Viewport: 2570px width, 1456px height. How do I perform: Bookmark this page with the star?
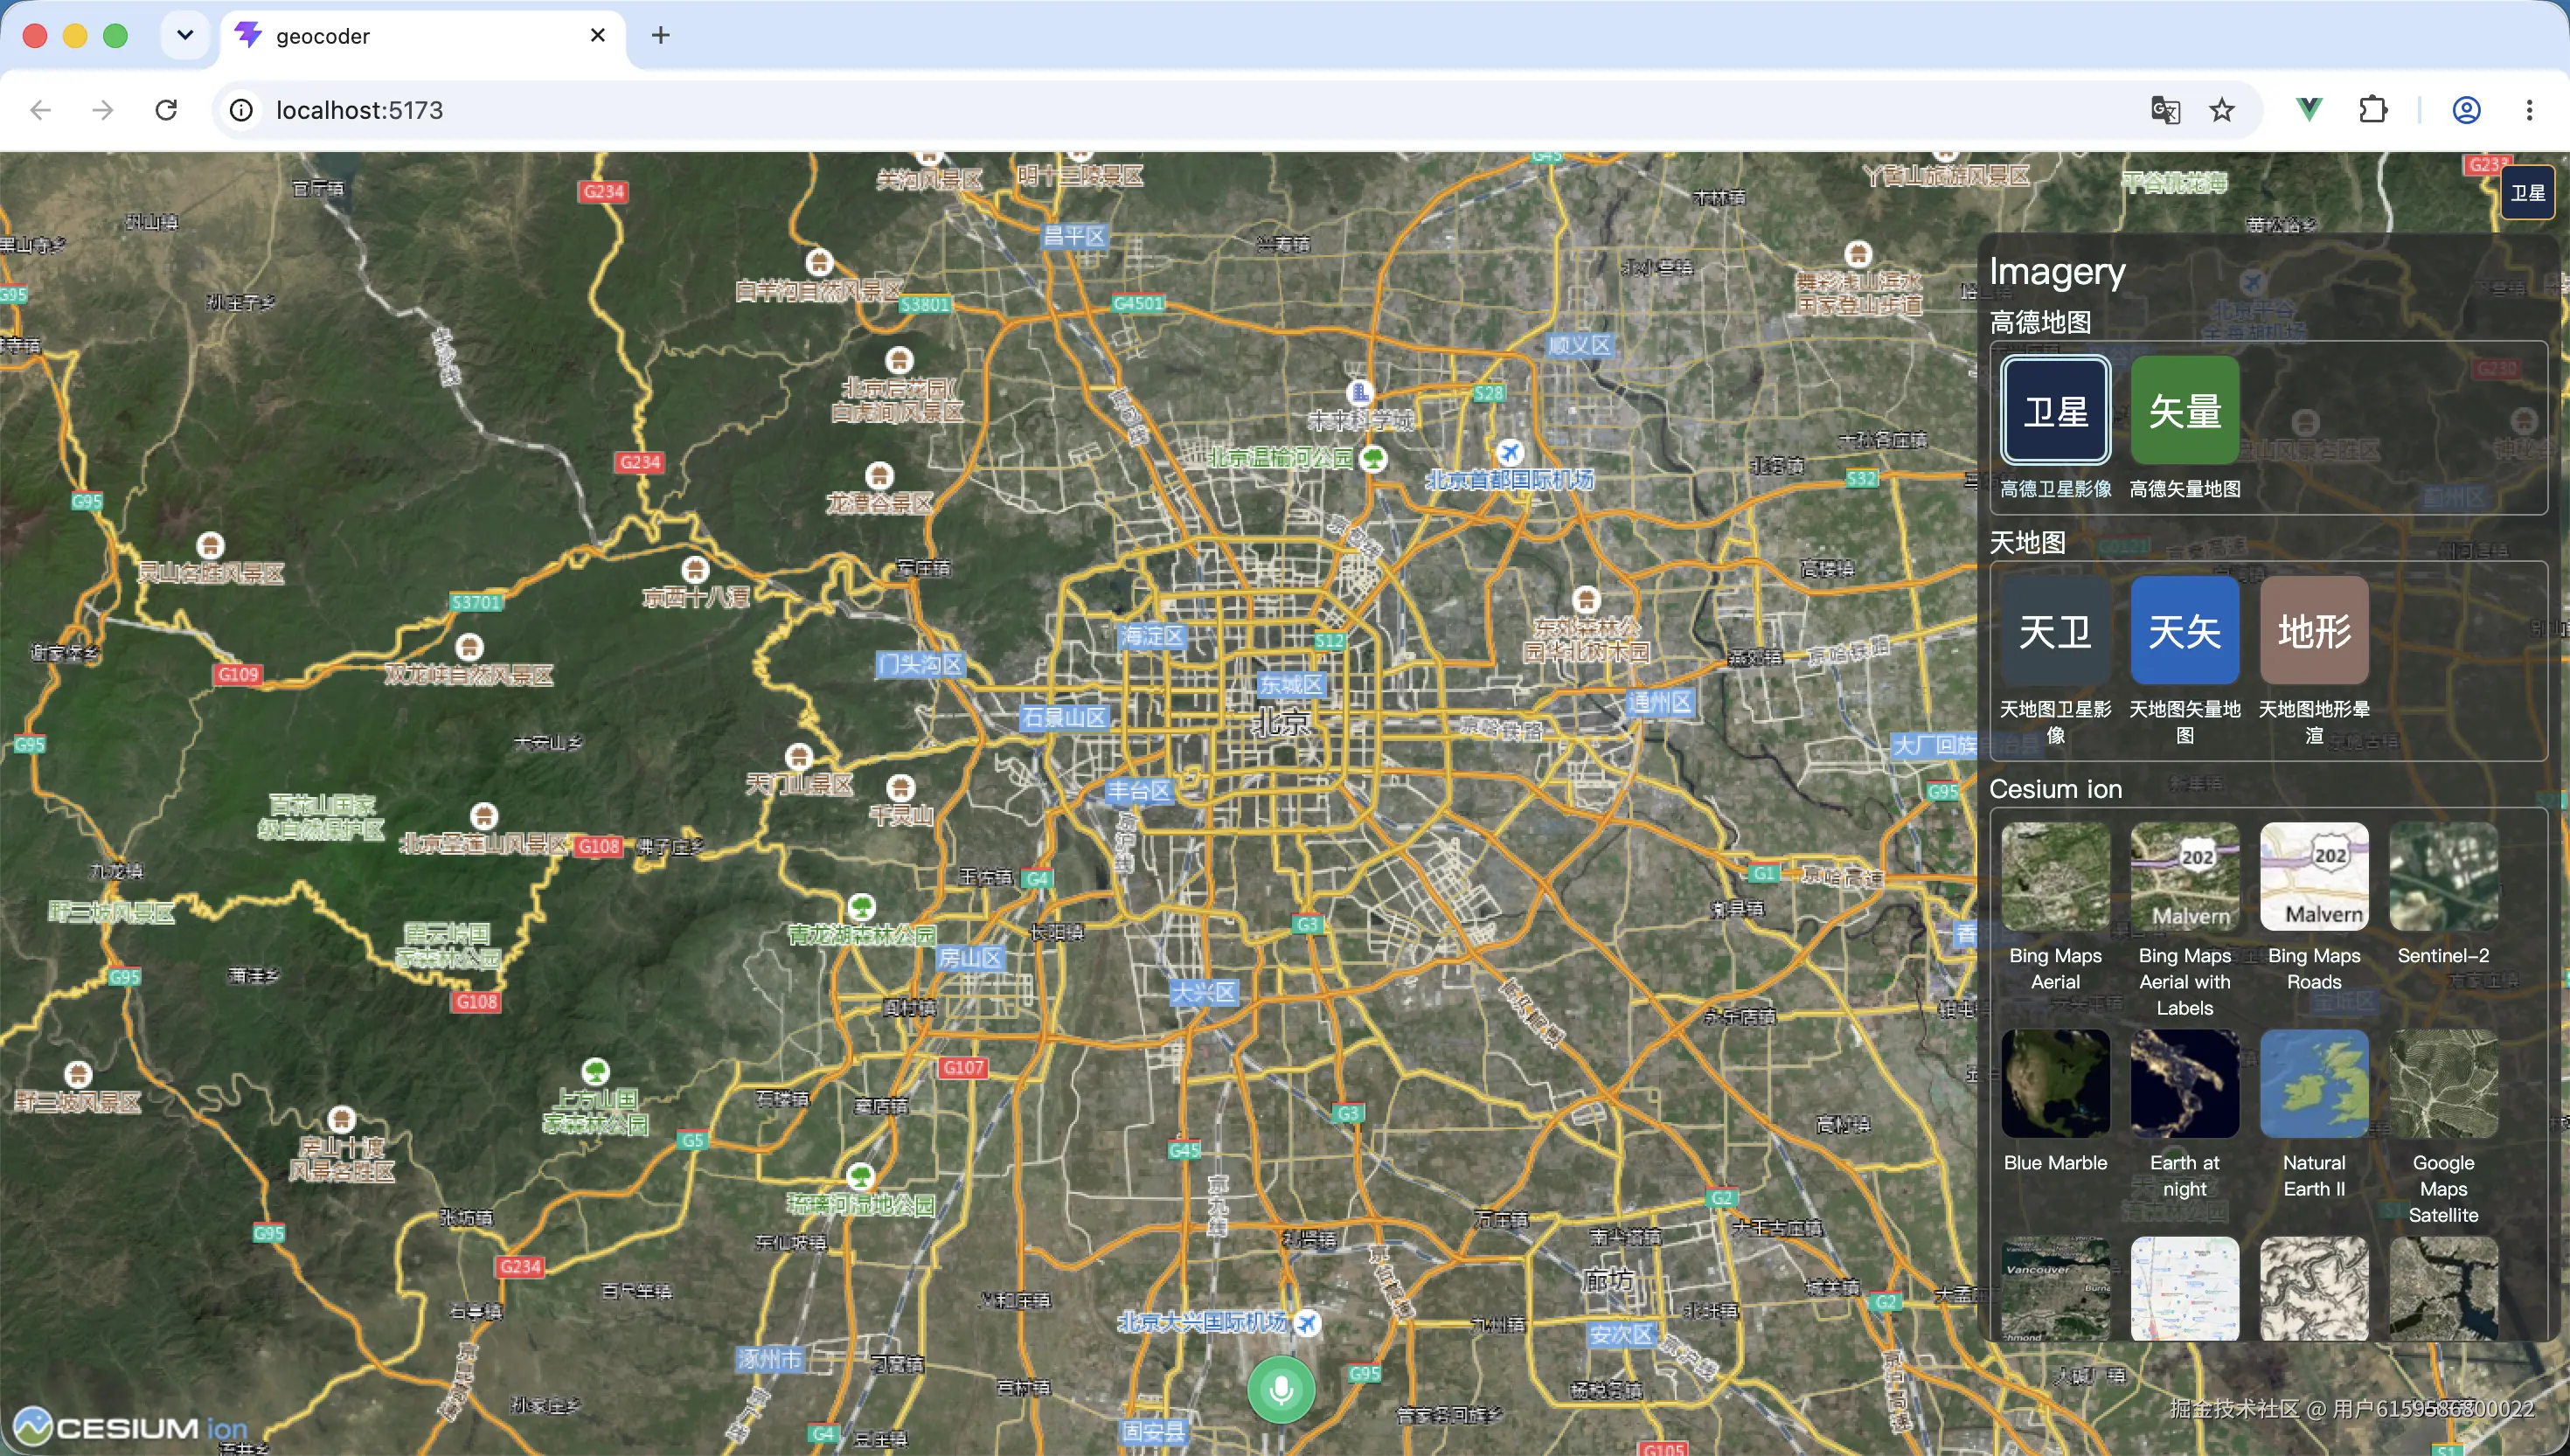click(x=2221, y=110)
